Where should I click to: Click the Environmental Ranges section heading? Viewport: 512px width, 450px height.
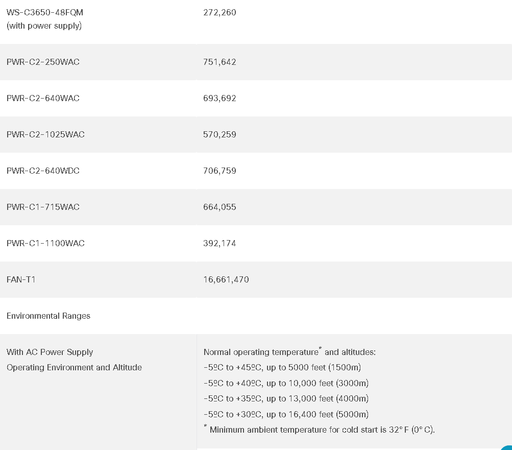point(48,316)
